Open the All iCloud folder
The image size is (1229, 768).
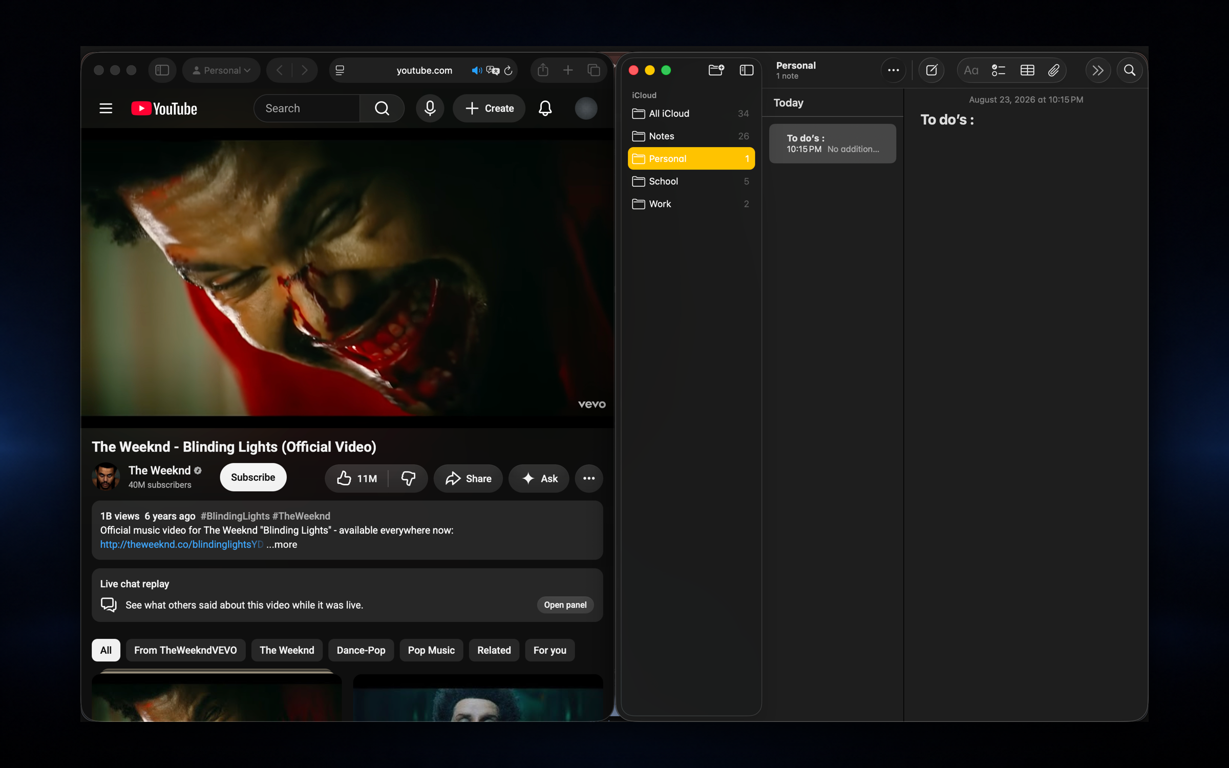pyautogui.click(x=691, y=114)
